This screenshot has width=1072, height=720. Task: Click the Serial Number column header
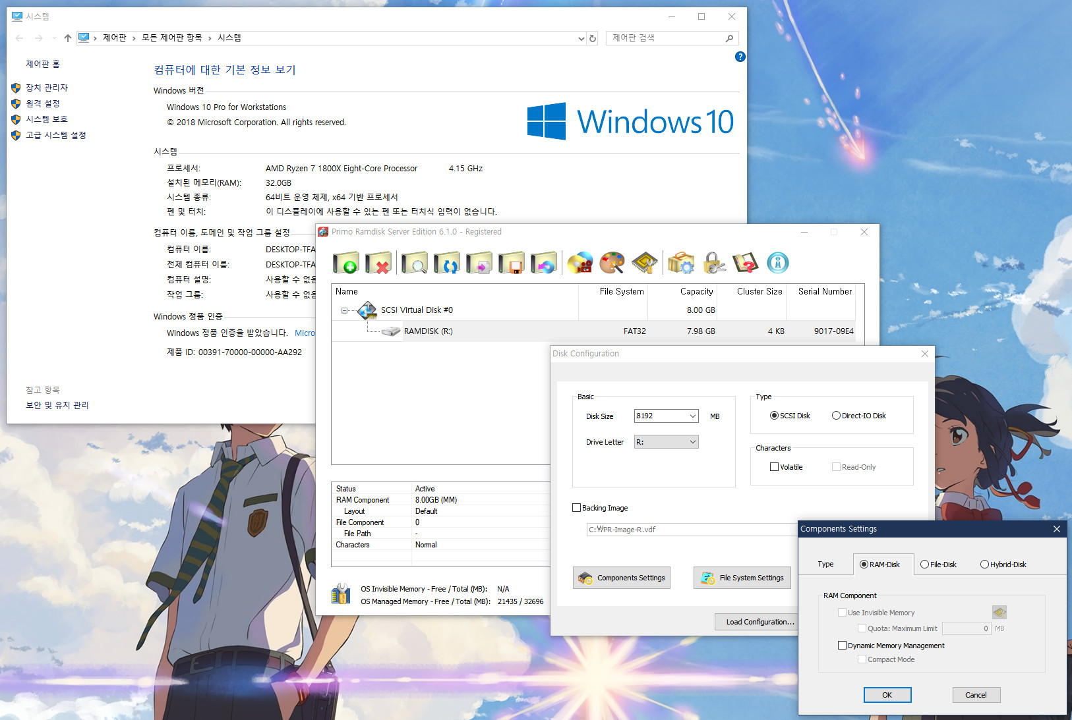[821, 291]
